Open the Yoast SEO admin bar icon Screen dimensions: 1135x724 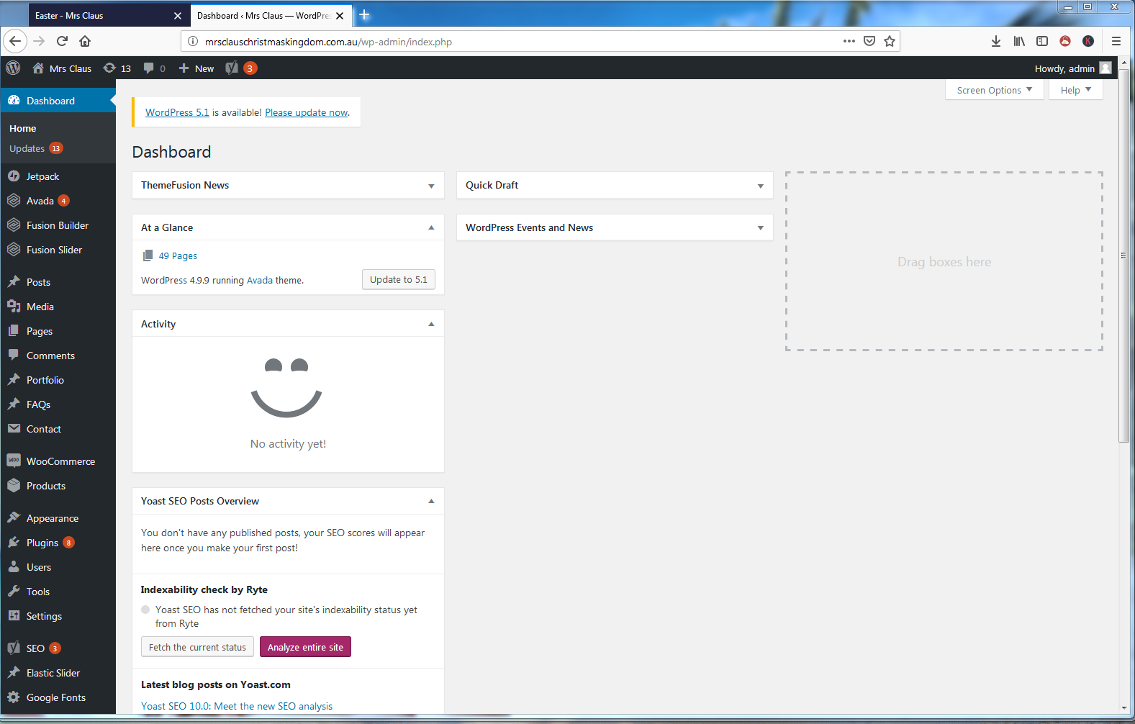[x=232, y=68]
